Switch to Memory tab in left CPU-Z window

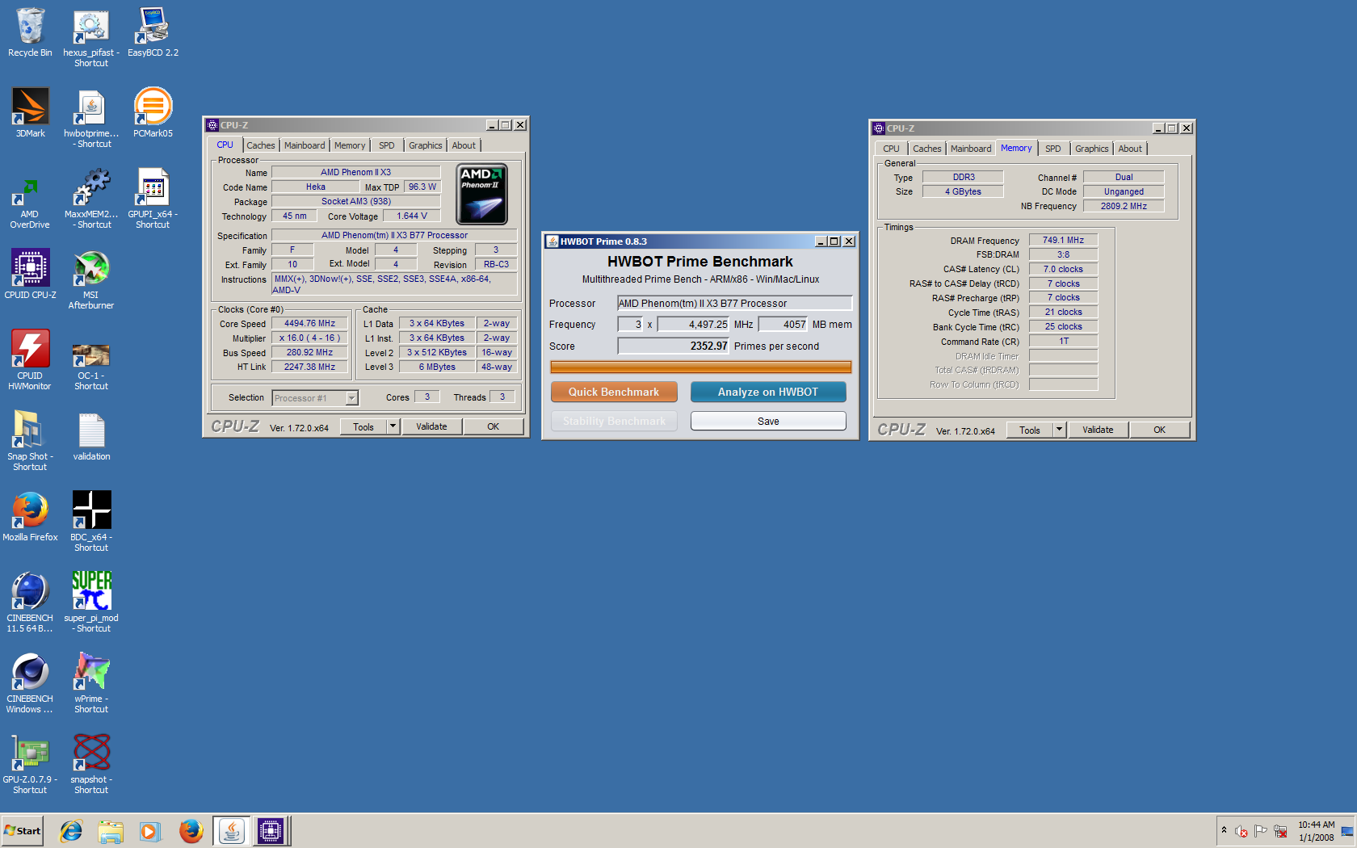coord(350,145)
